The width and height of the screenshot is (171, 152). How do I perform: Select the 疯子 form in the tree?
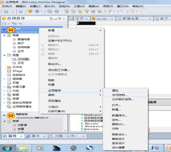tap(21, 43)
